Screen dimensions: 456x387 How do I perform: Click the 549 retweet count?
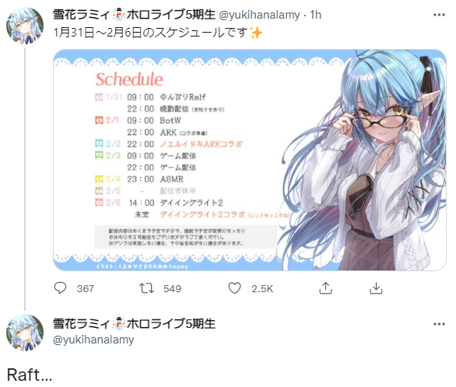click(x=172, y=288)
